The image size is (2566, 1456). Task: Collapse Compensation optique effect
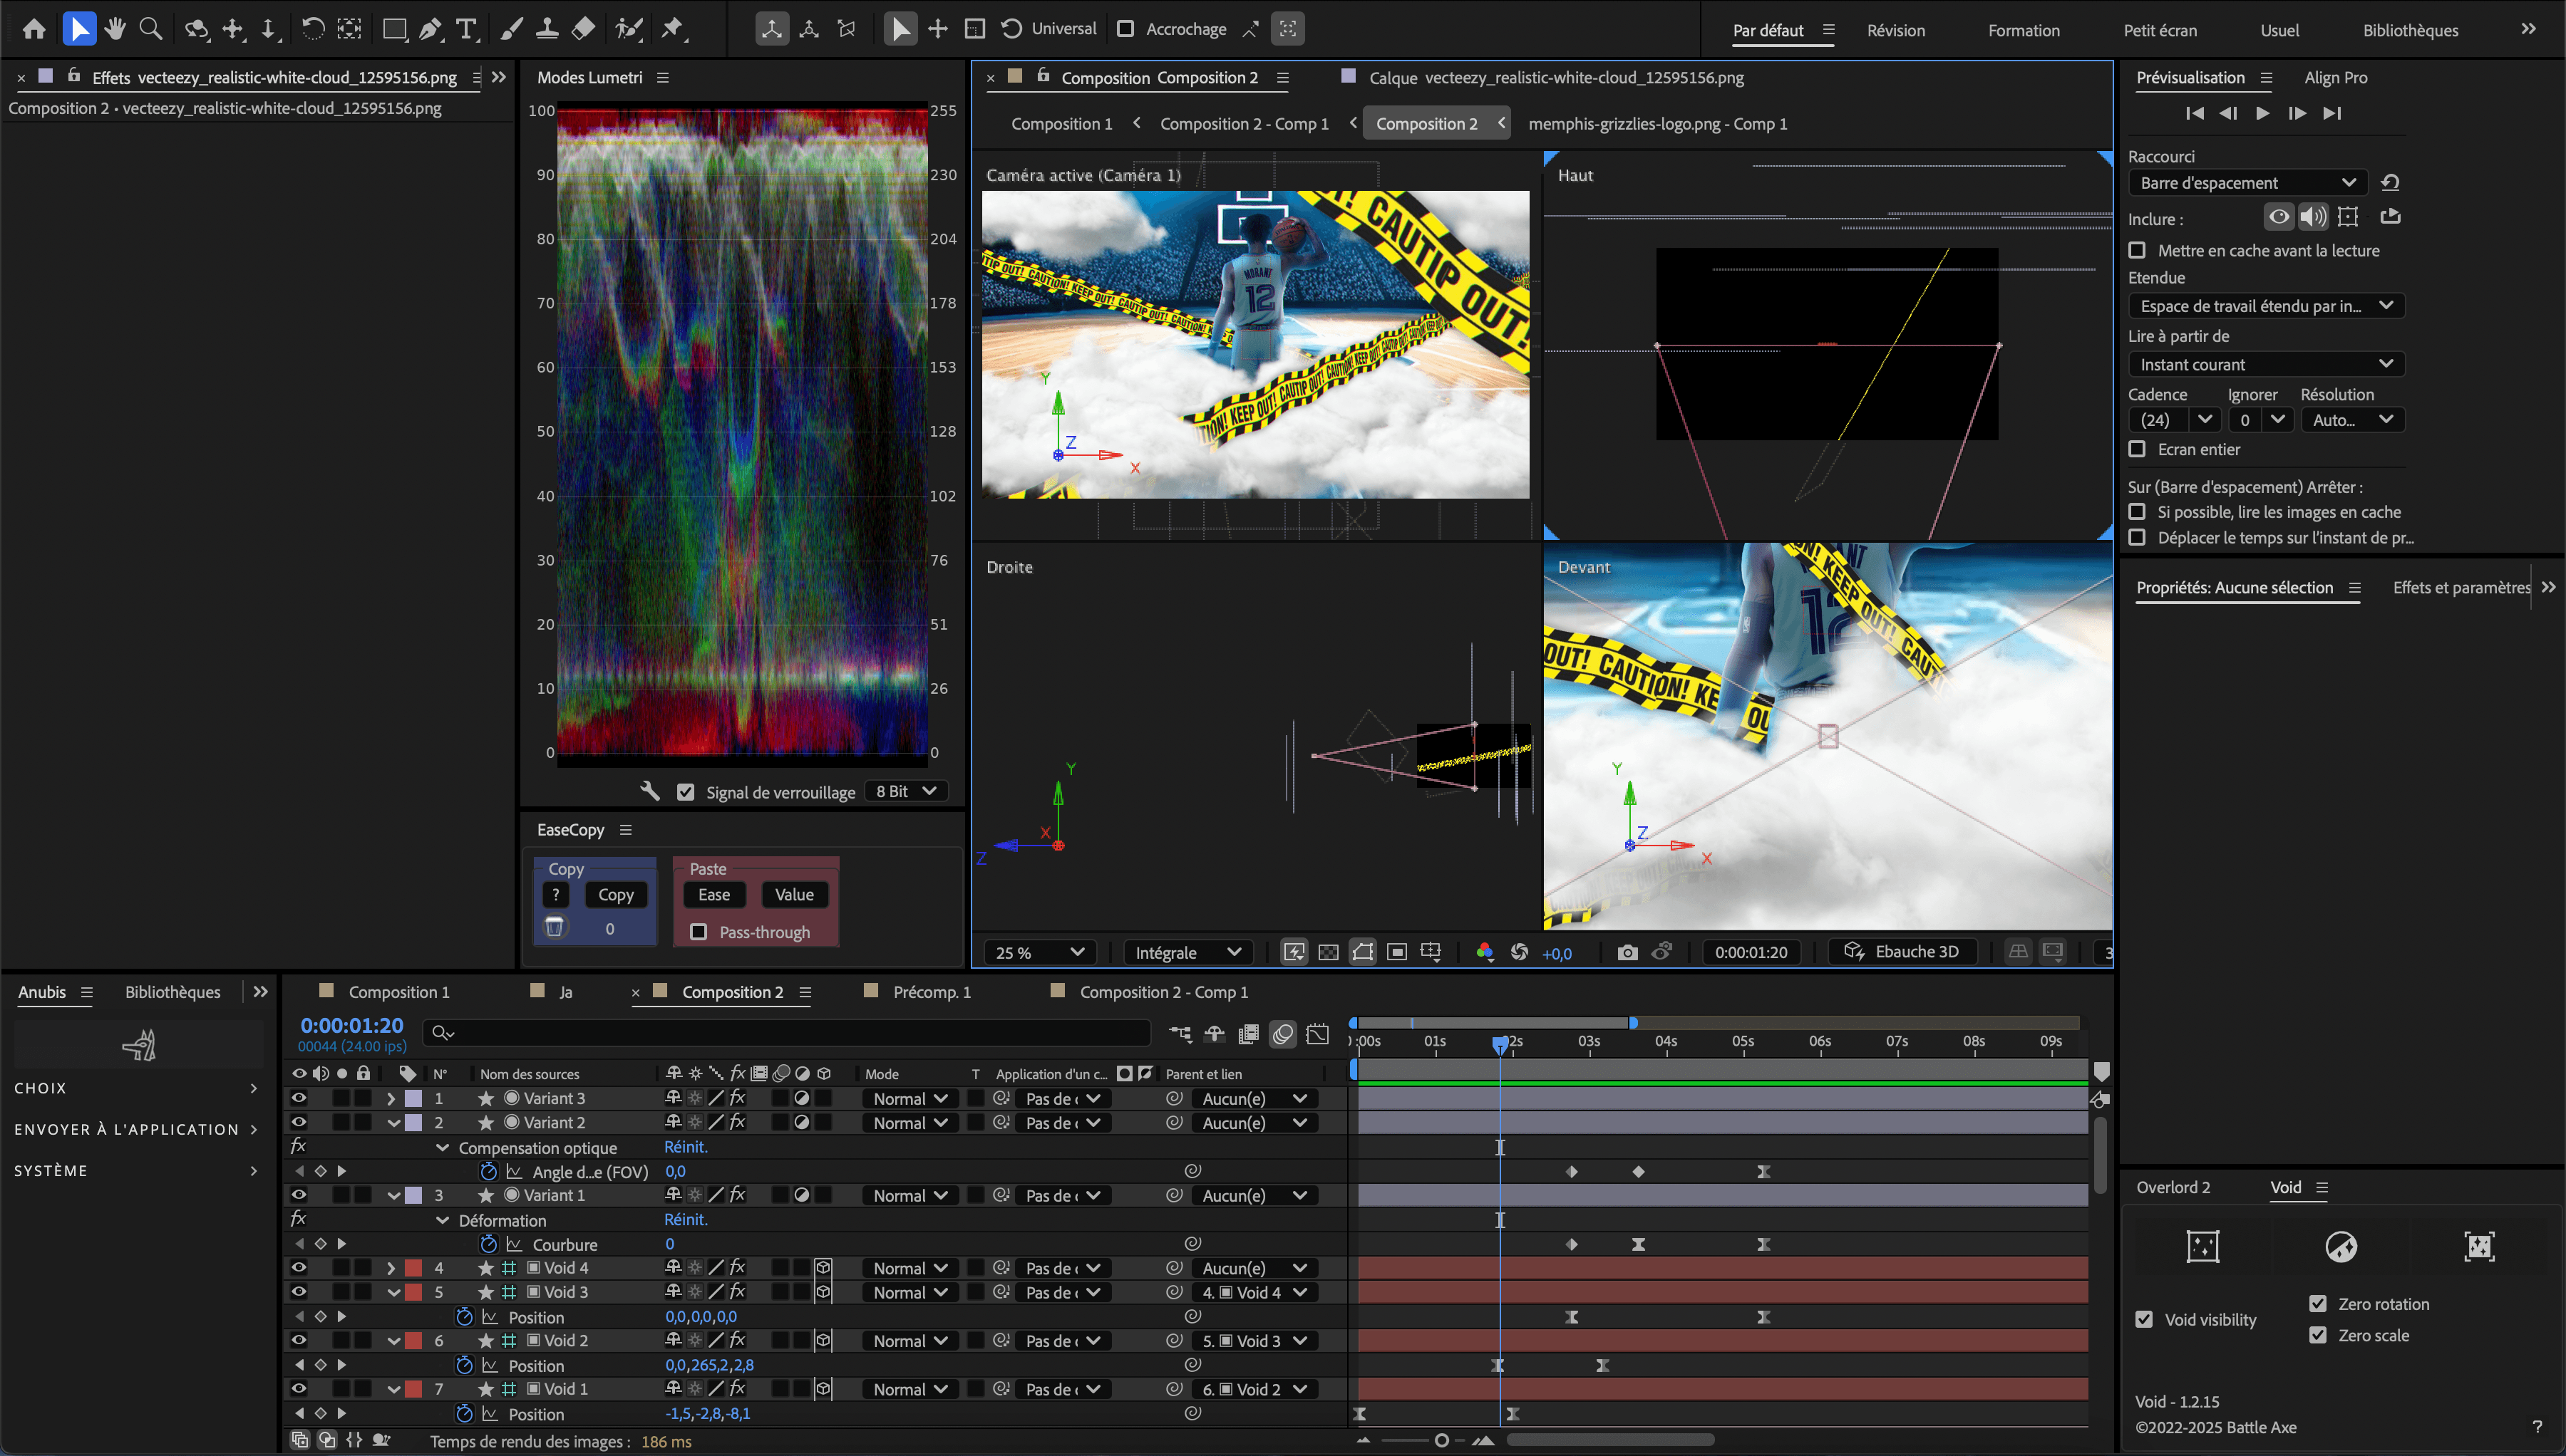point(442,1147)
